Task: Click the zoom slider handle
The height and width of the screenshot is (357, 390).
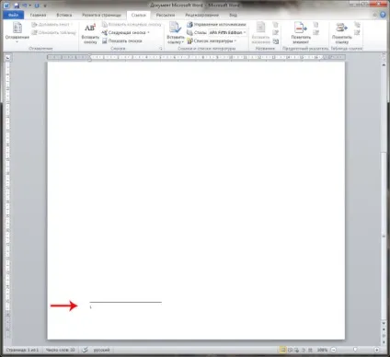Action: (x=355, y=350)
